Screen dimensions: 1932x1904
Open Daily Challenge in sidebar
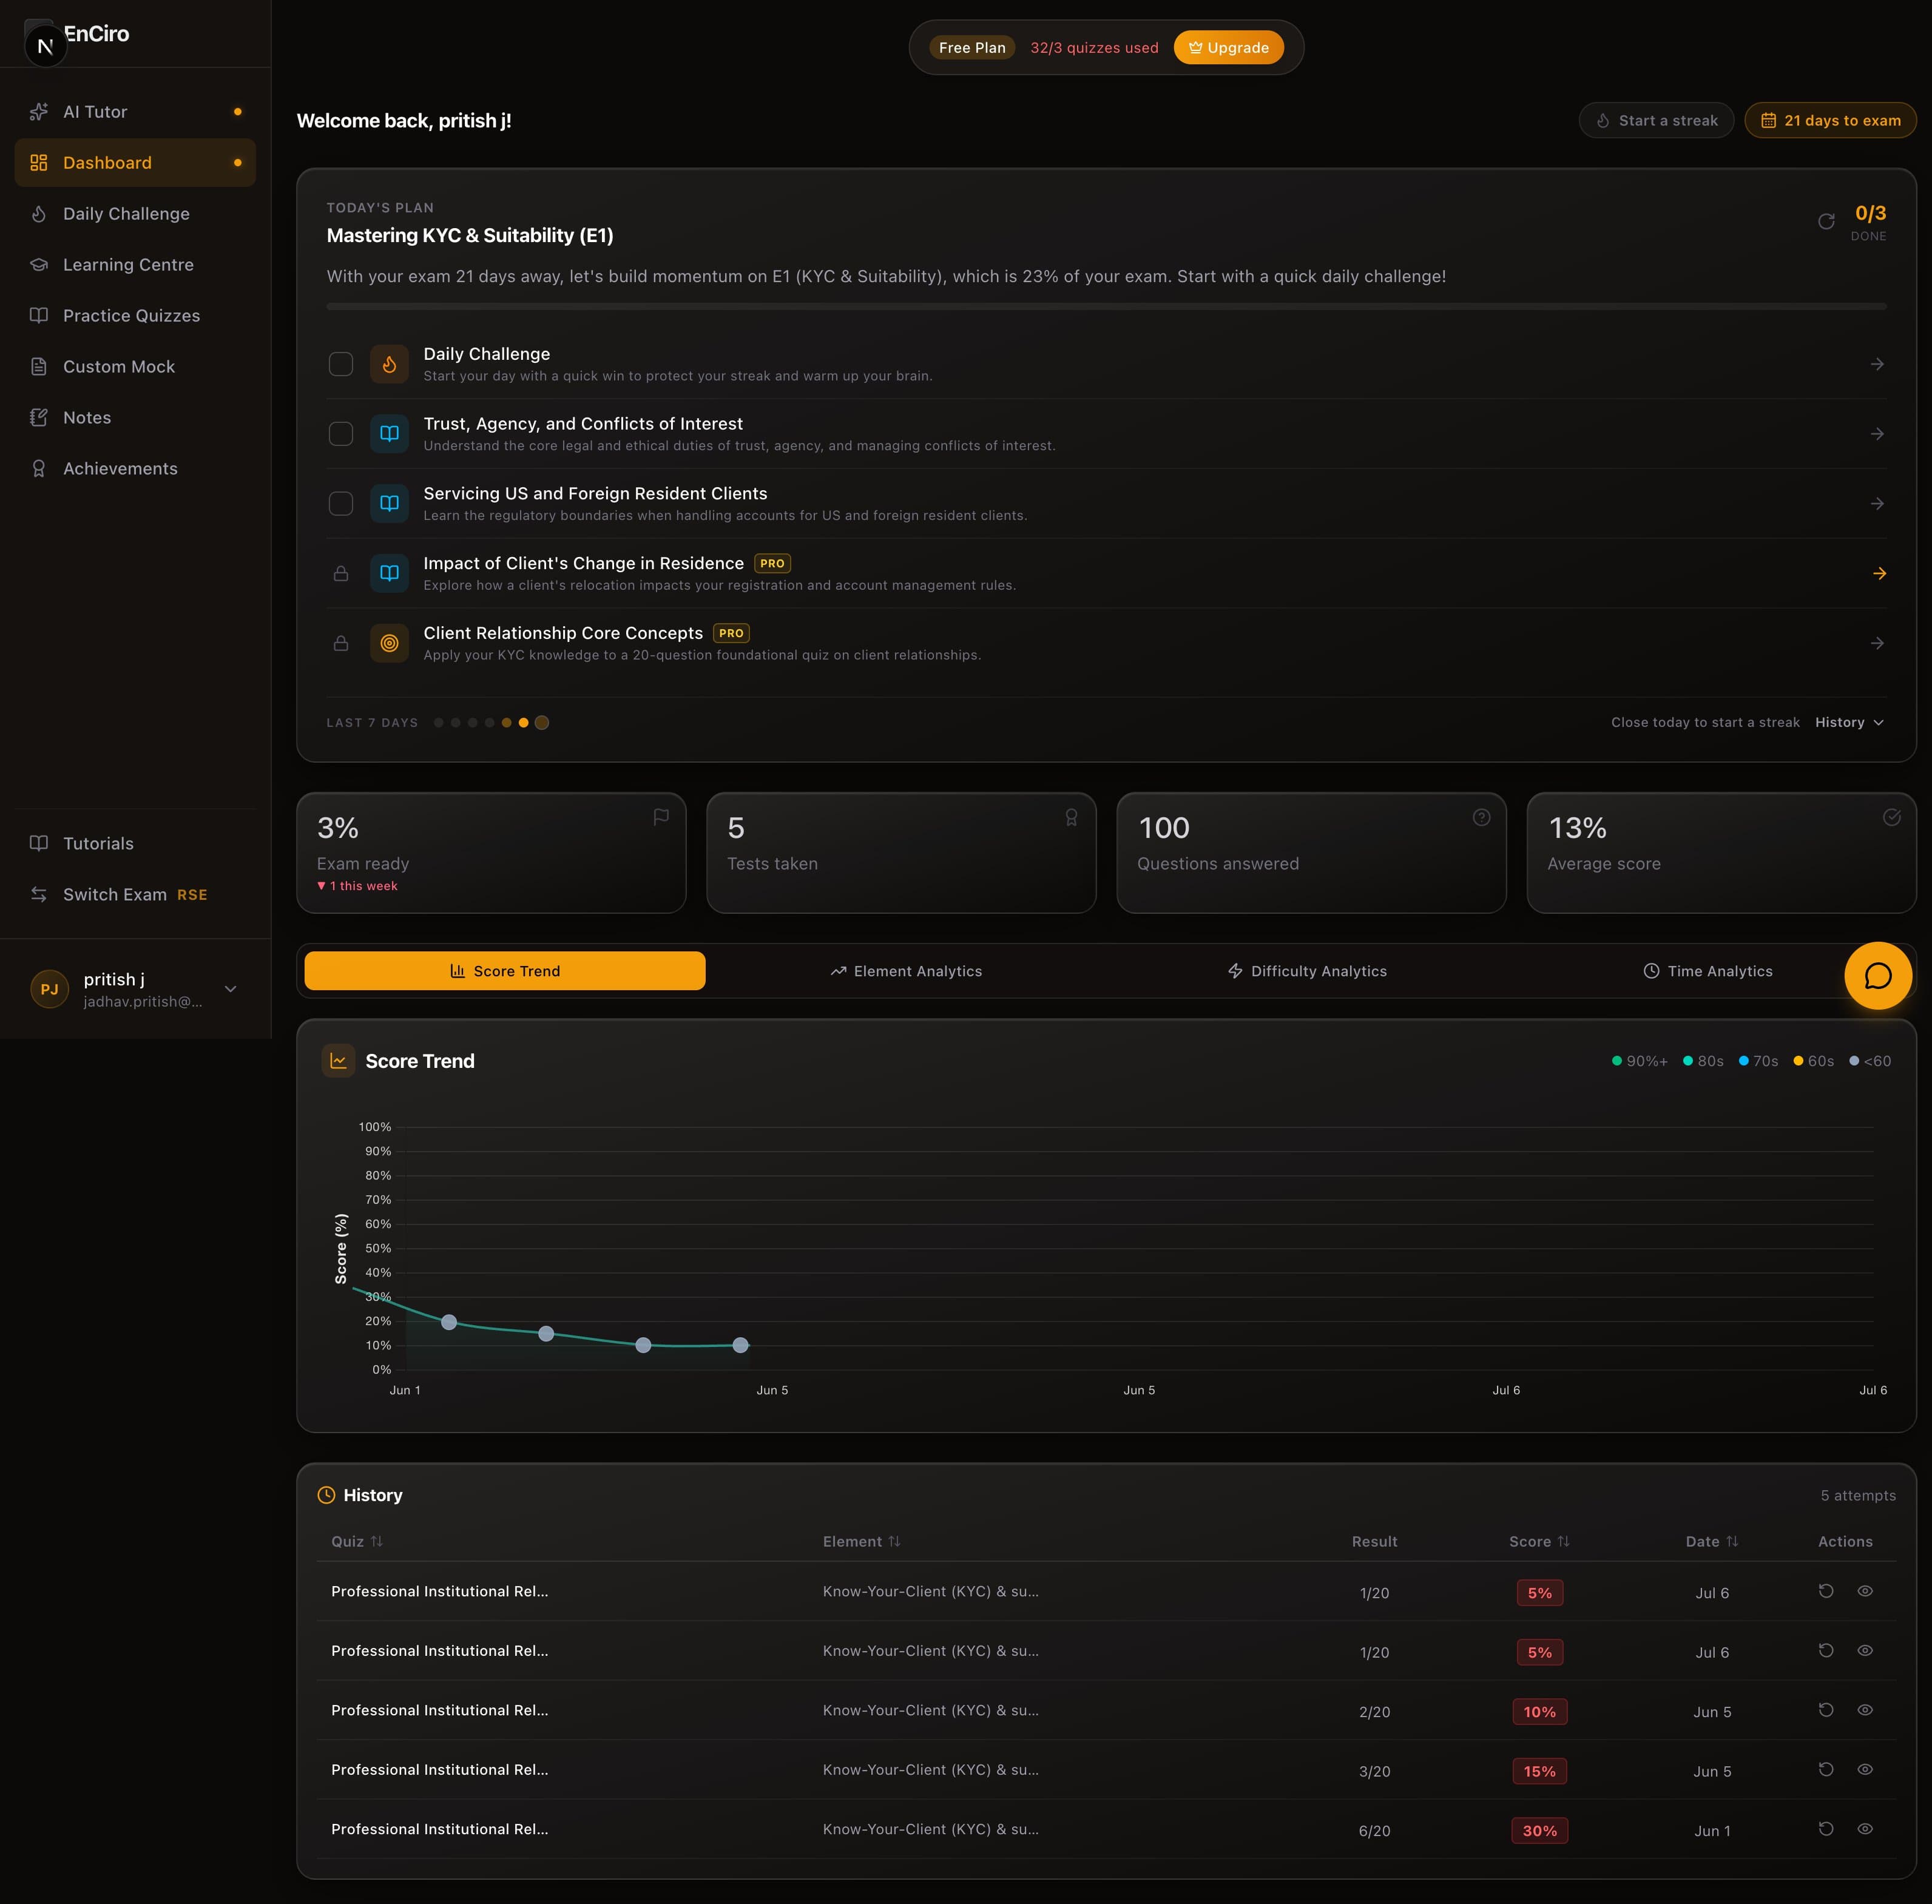click(x=135, y=214)
